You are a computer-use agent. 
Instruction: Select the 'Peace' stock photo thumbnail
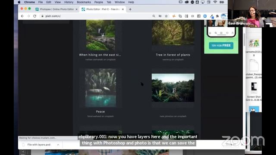tap(100, 88)
